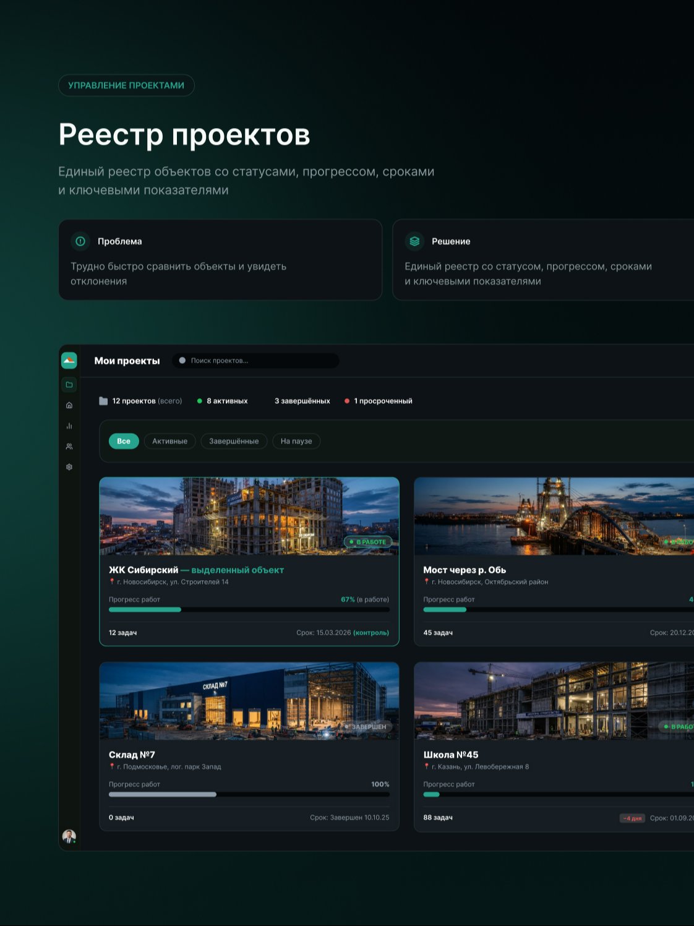Click the bridge photo of Мост через р. Обь
The height and width of the screenshot is (926, 694).
coord(554,517)
